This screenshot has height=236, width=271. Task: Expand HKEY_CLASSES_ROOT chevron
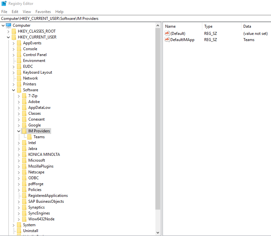[x=8, y=32]
